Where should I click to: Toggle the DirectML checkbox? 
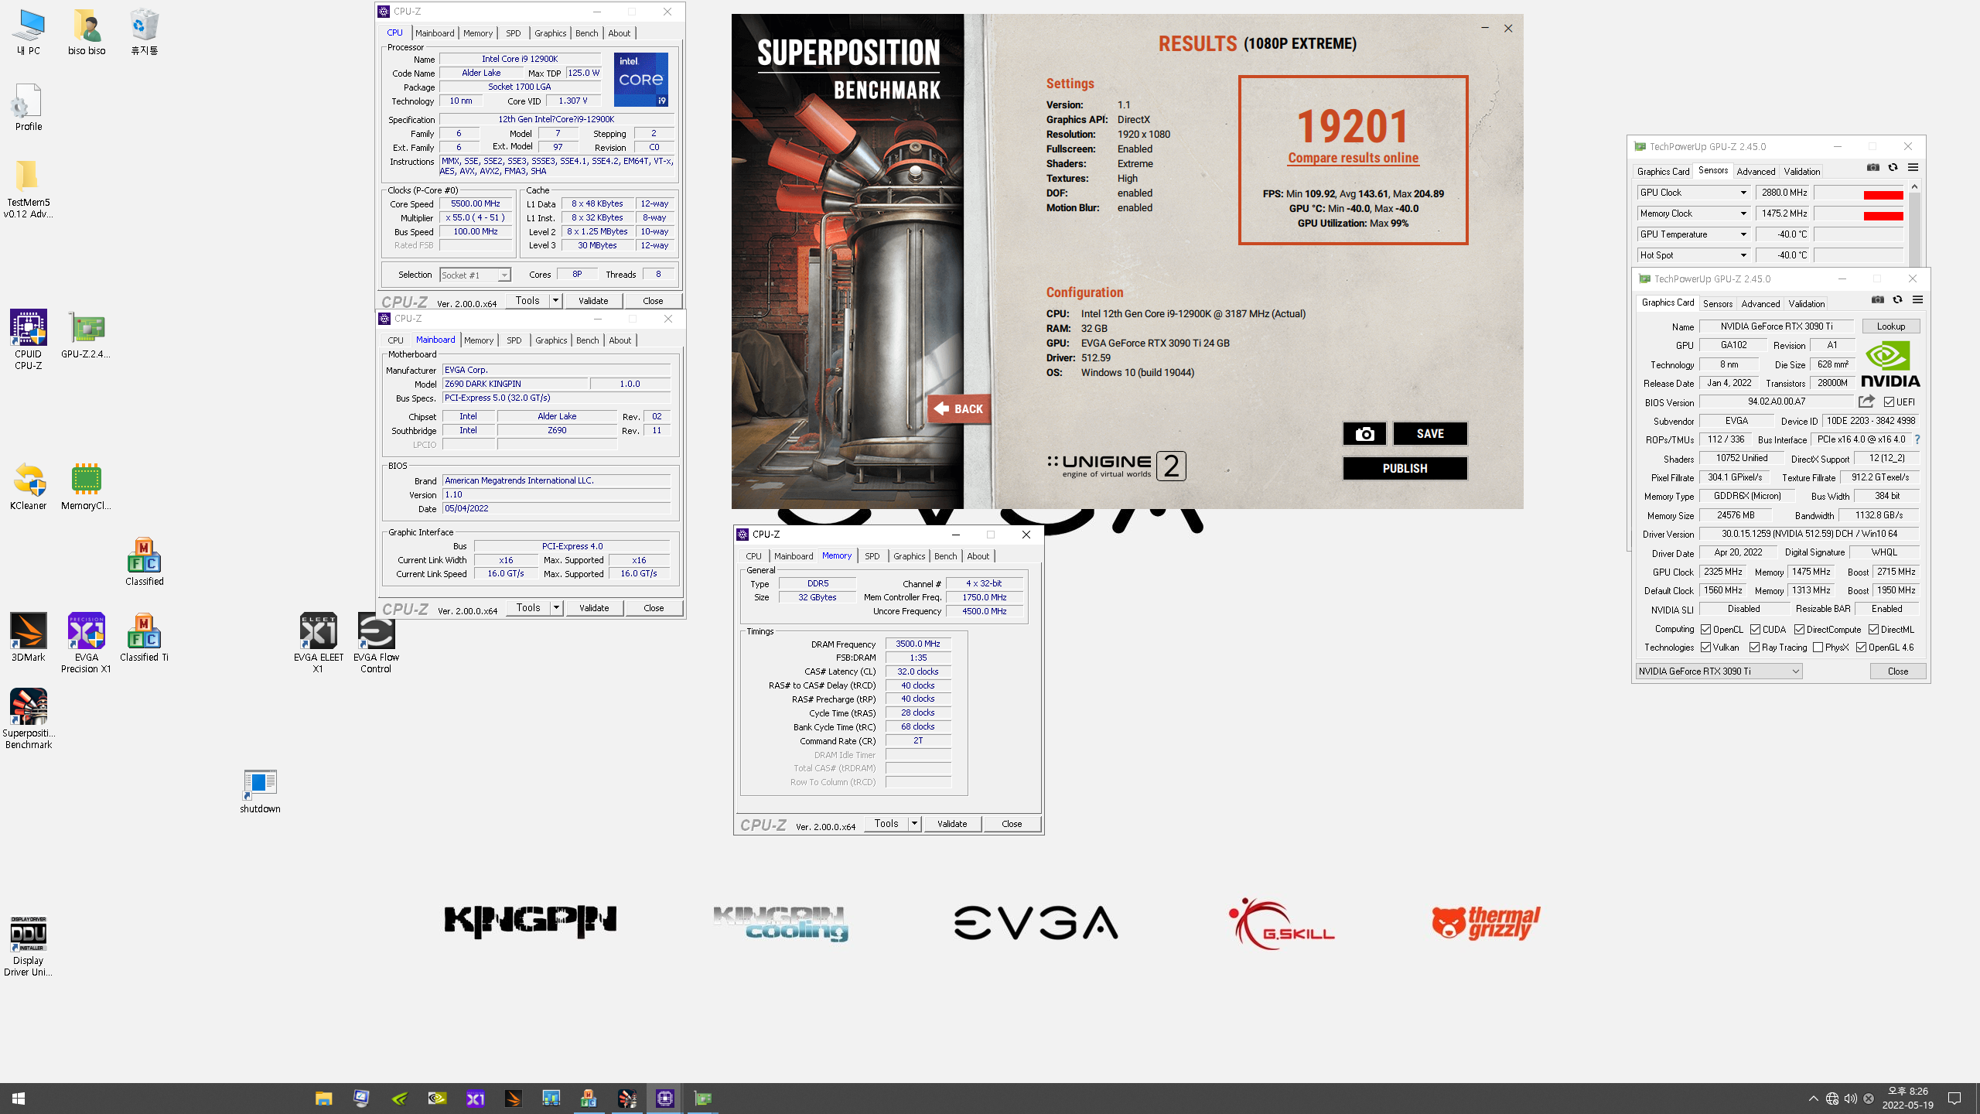pos(1873,630)
